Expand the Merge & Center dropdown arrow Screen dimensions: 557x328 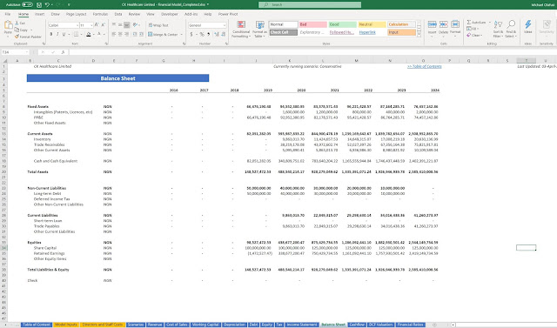(x=182, y=35)
